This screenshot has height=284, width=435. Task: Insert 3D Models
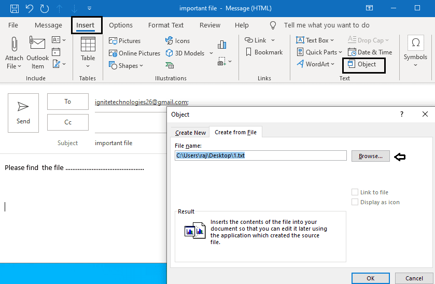185,53
